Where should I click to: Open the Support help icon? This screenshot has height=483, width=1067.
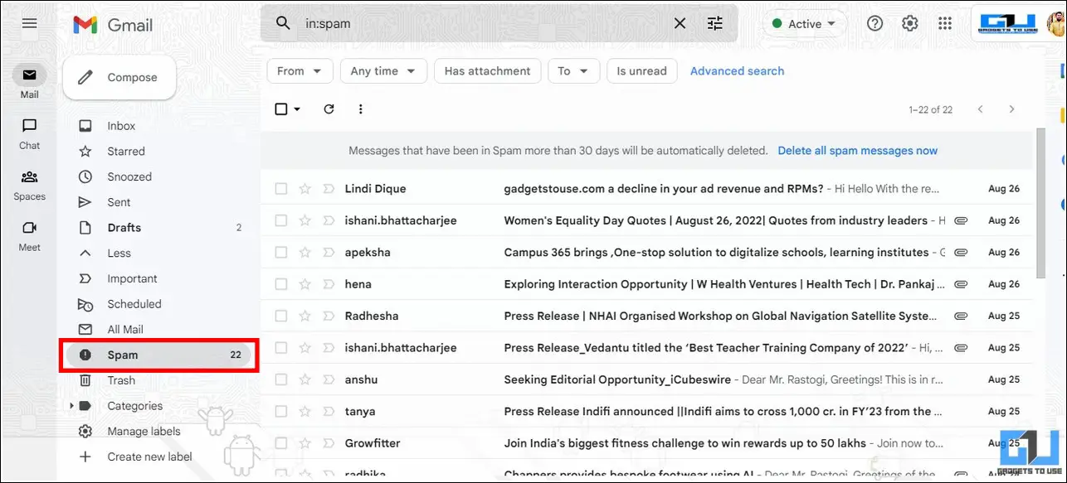(875, 23)
